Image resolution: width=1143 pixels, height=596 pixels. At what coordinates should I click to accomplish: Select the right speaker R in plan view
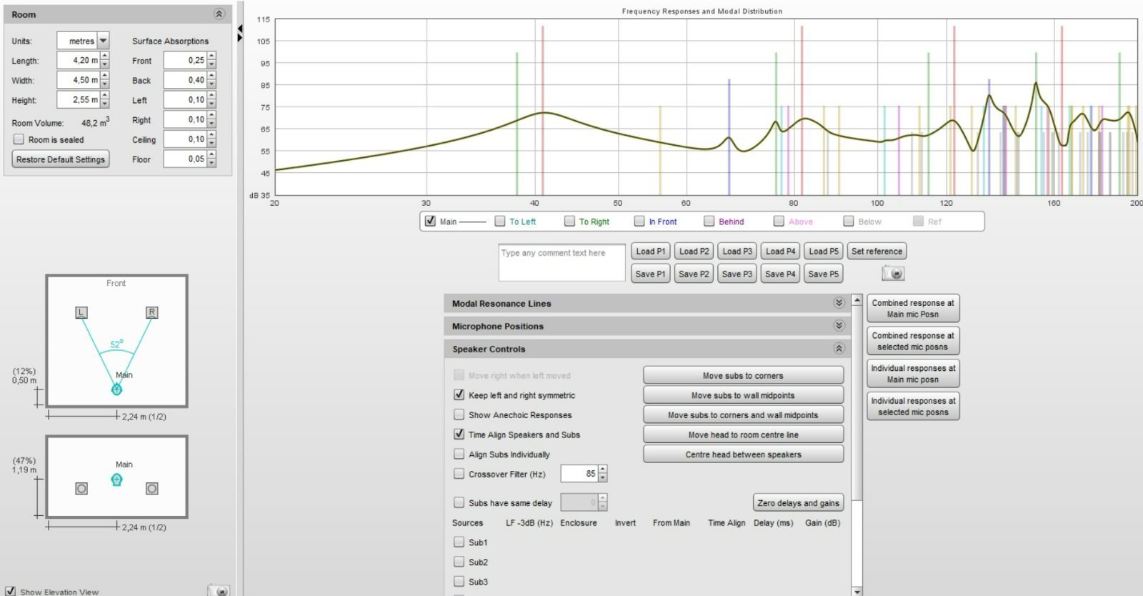click(x=151, y=312)
